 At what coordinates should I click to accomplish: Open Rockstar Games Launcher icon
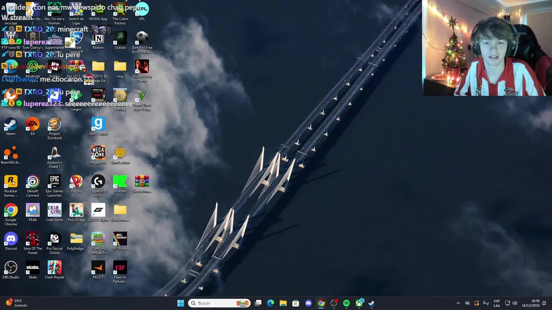(x=11, y=186)
